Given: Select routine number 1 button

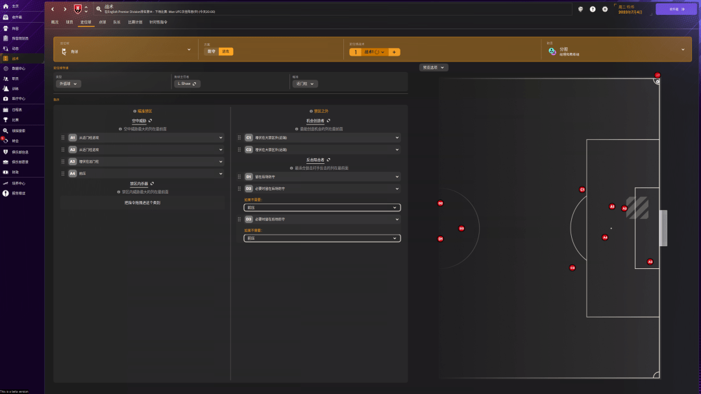Looking at the screenshot, I should pyautogui.click(x=356, y=52).
